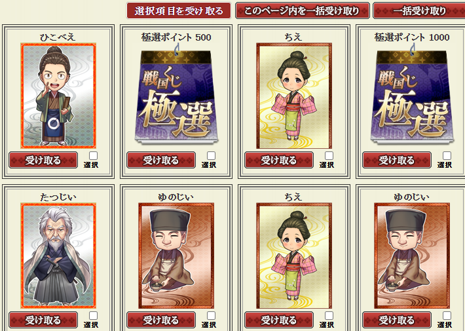
Task: Claim ひこべえ with its 受け取る button
Action: tap(43, 161)
